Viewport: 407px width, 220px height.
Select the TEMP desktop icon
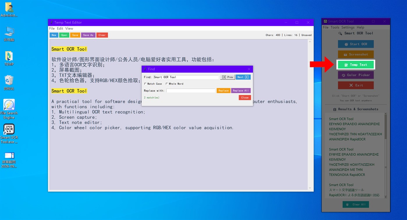pos(9,59)
